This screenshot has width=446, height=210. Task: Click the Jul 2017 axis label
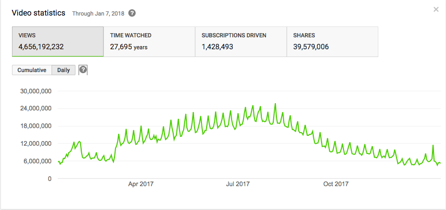point(238,184)
